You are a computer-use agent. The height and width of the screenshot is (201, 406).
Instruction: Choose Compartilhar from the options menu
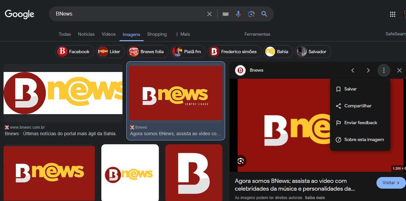tap(360, 106)
